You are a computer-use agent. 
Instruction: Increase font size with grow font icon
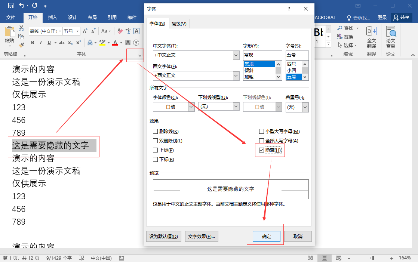coord(85,31)
